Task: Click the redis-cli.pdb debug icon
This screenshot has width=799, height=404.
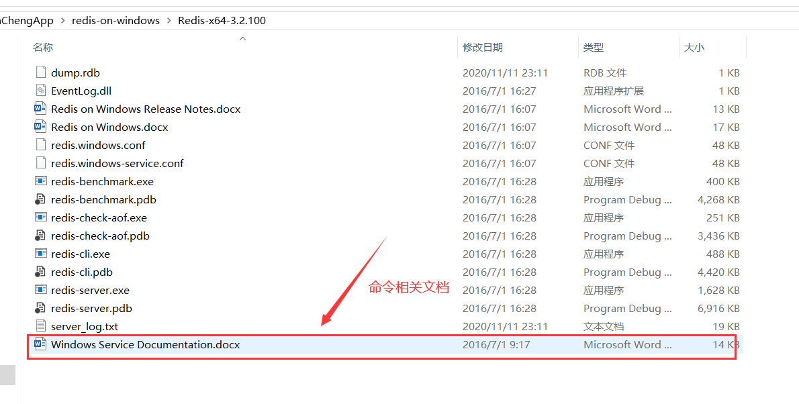Action: click(x=40, y=272)
